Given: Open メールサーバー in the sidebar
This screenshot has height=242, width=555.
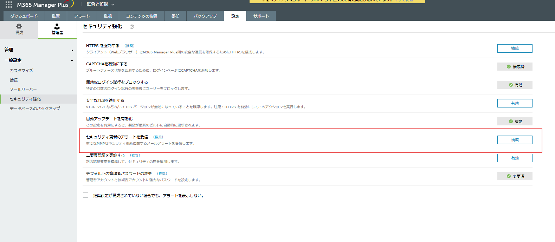Looking at the screenshot, I should tap(23, 90).
